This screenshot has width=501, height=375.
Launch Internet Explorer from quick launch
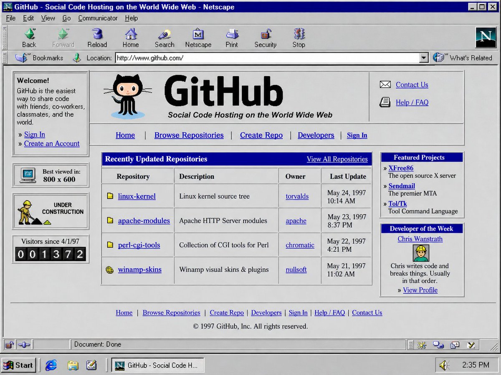[x=51, y=365]
